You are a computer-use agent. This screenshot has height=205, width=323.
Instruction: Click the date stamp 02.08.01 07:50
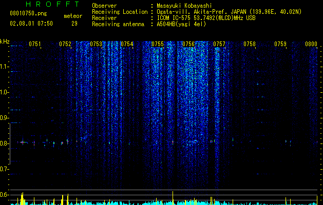click(x=31, y=24)
